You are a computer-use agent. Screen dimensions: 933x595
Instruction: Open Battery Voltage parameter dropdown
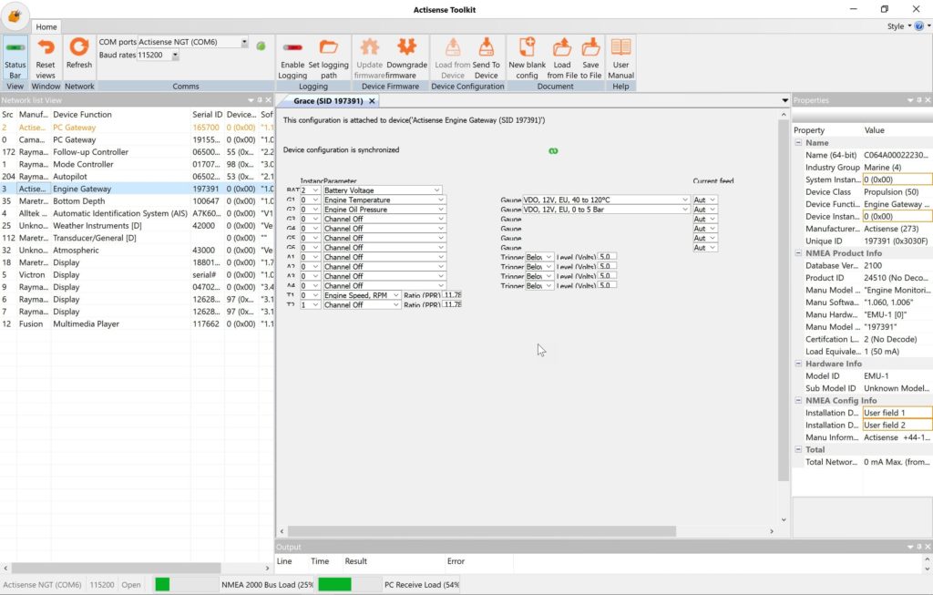(x=436, y=190)
